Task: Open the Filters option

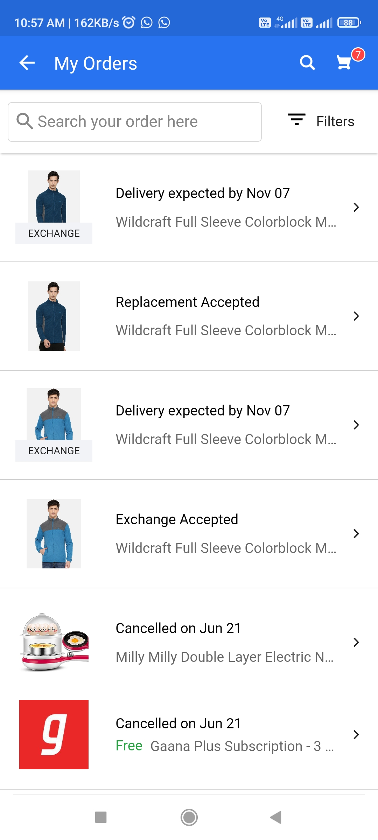Action: click(335, 121)
